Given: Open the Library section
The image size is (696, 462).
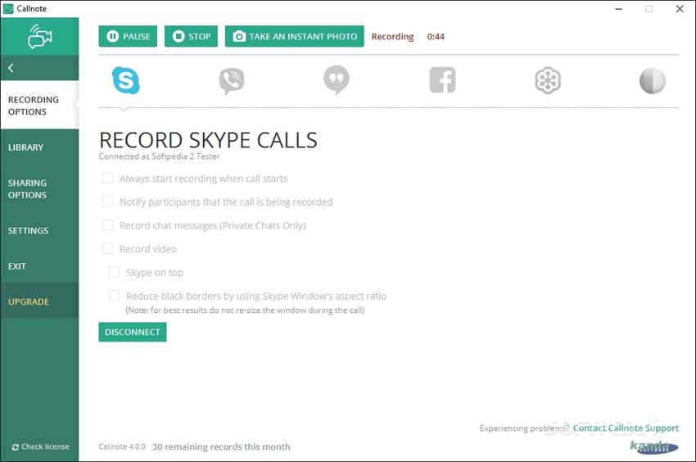Looking at the screenshot, I should pyautogui.click(x=39, y=147).
